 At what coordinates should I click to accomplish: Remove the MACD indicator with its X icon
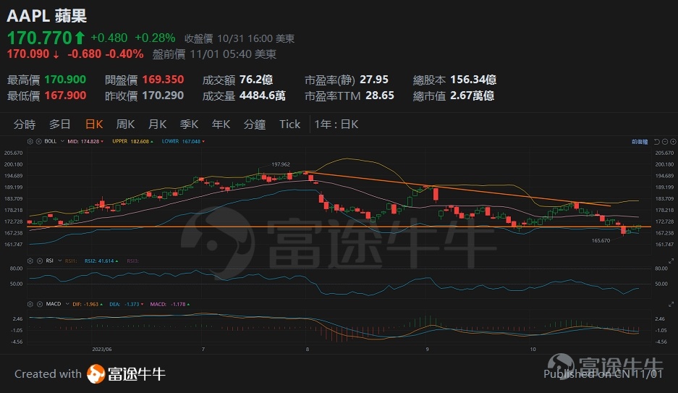[x=39, y=304]
